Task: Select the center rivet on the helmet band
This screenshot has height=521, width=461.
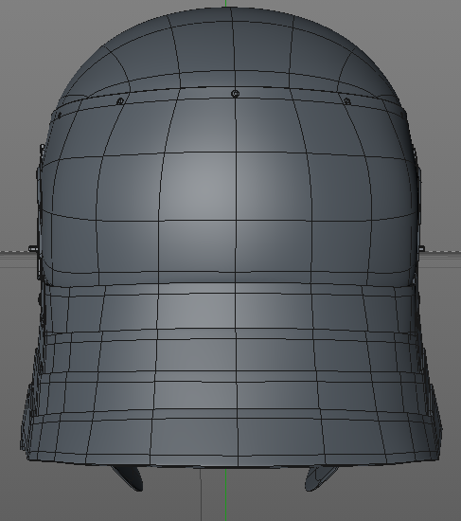Action: pos(235,94)
